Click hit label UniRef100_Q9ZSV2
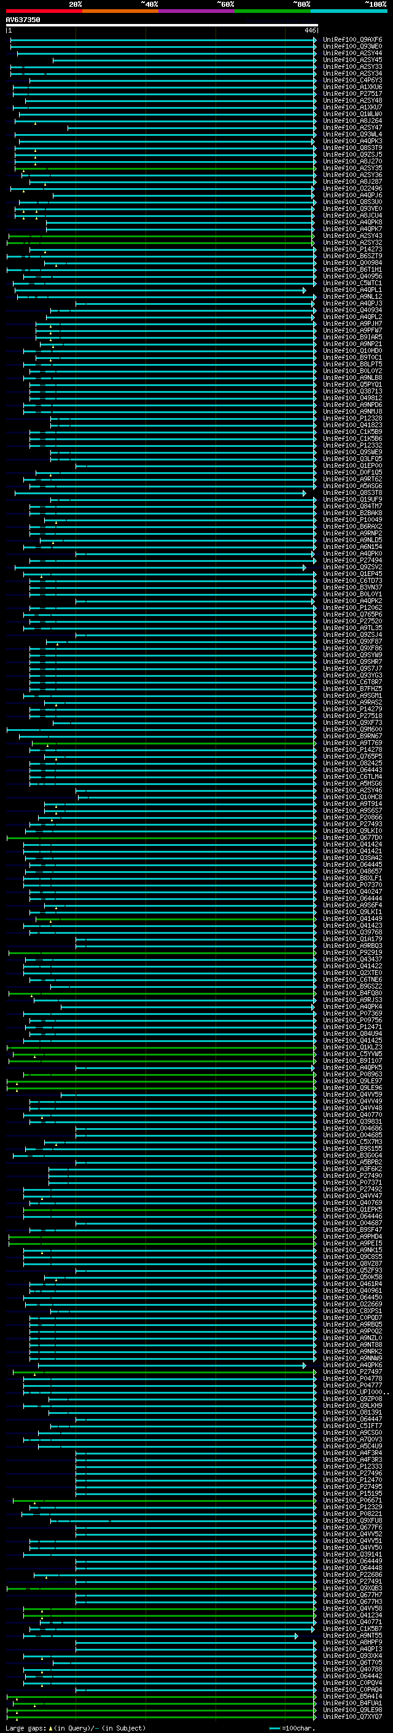393x1733 pixels. (352, 568)
